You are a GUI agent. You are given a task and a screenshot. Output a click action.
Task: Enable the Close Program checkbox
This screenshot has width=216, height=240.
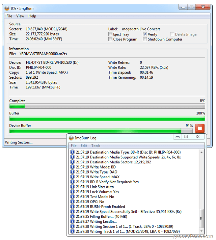pyautogui.click(x=110, y=39)
